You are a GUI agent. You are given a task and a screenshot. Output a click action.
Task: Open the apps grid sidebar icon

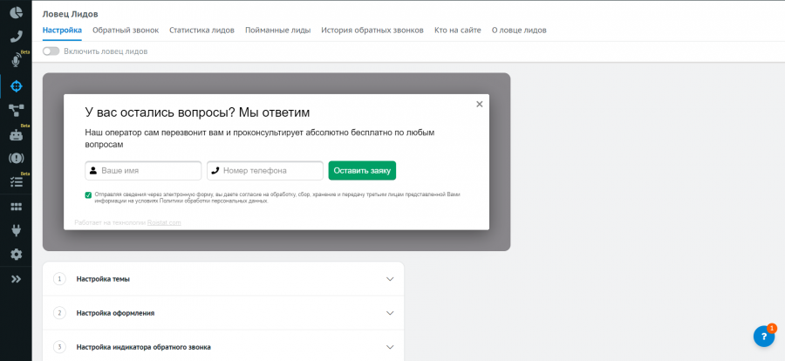[16, 207]
